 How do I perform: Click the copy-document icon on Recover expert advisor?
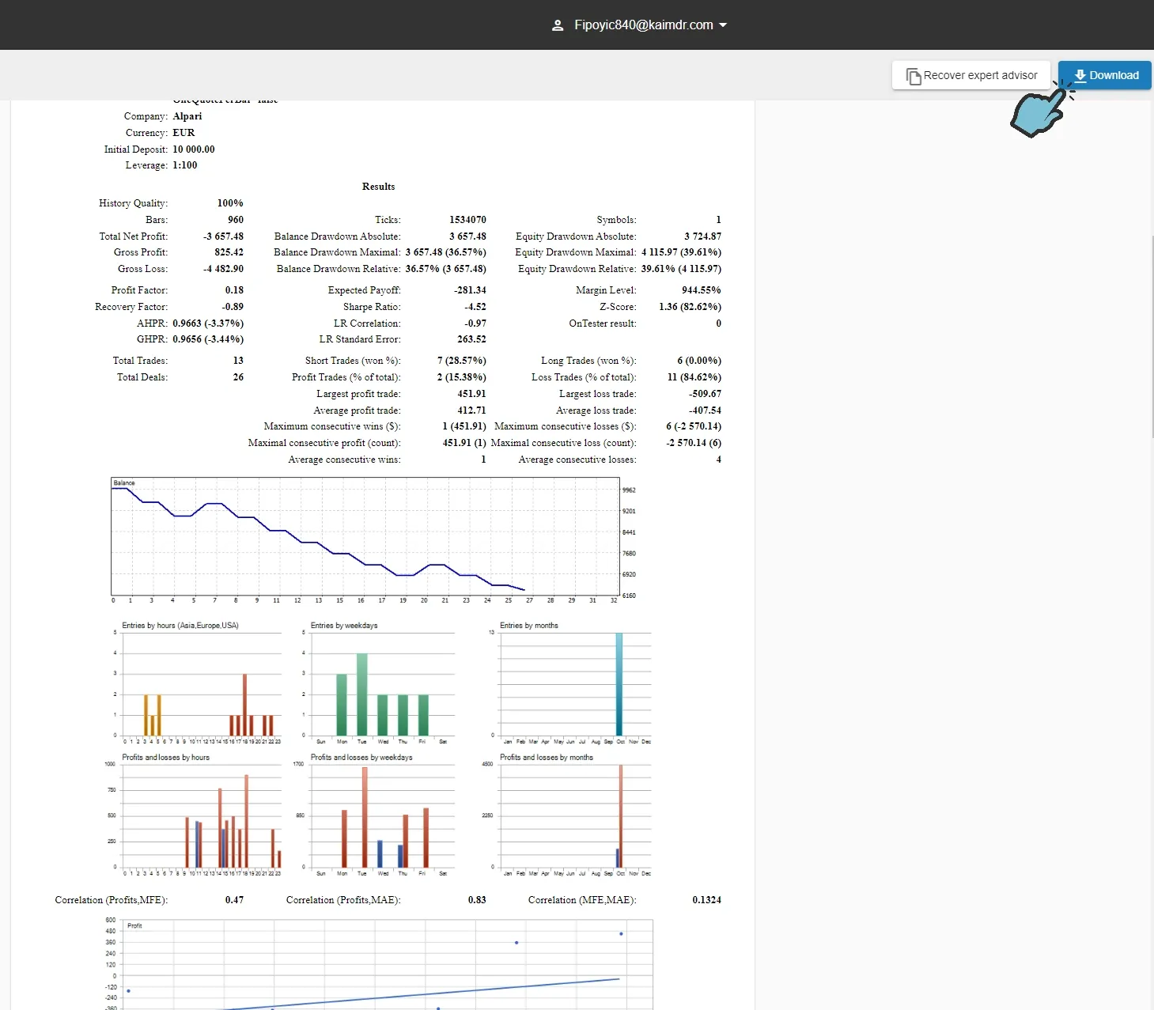pyautogui.click(x=914, y=75)
